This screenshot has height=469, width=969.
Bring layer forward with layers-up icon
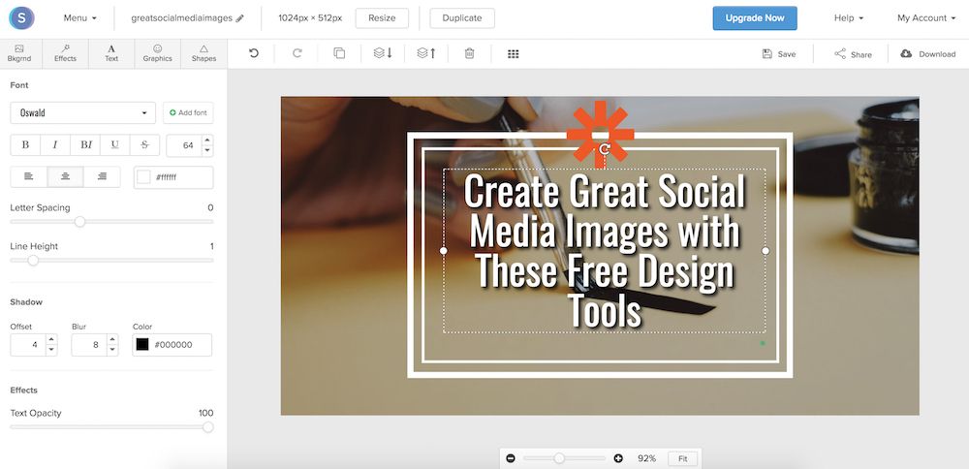(425, 53)
